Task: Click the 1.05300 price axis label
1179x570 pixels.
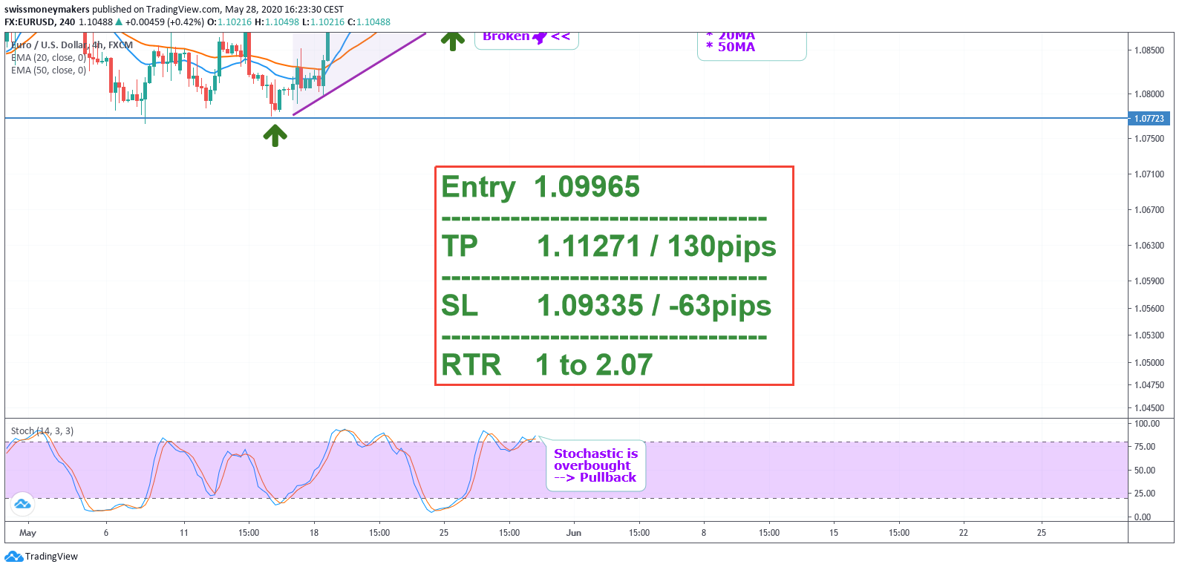Action: point(1149,335)
